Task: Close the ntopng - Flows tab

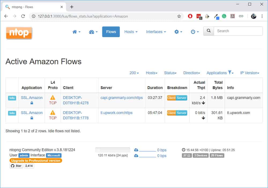Action: 62,7
